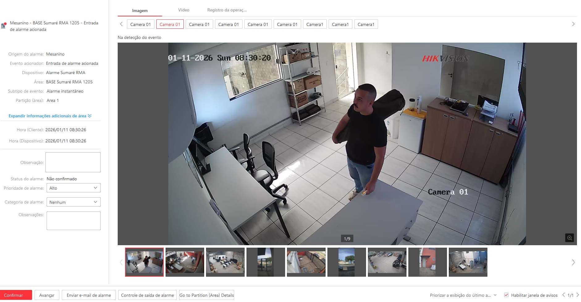
Task: Select the second thumbnail in filmstrip
Action: (185, 262)
